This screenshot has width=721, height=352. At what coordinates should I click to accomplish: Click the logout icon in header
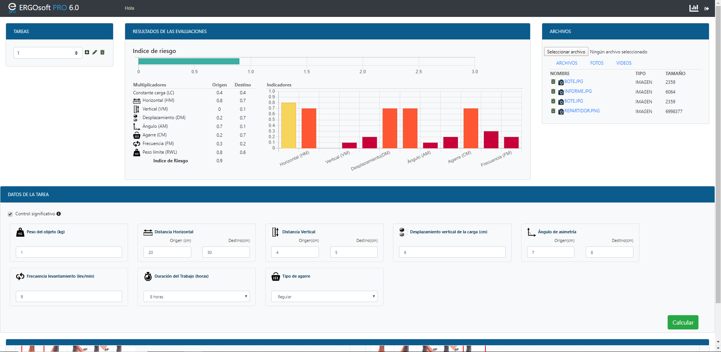tap(707, 8)
